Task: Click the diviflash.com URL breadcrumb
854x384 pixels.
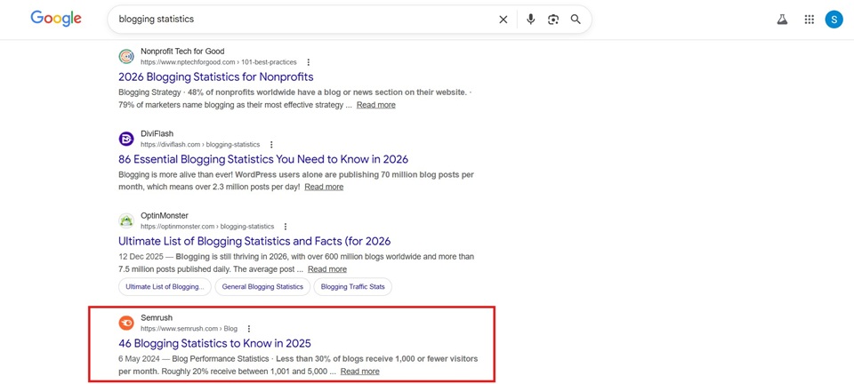Action: pos(200,145)
